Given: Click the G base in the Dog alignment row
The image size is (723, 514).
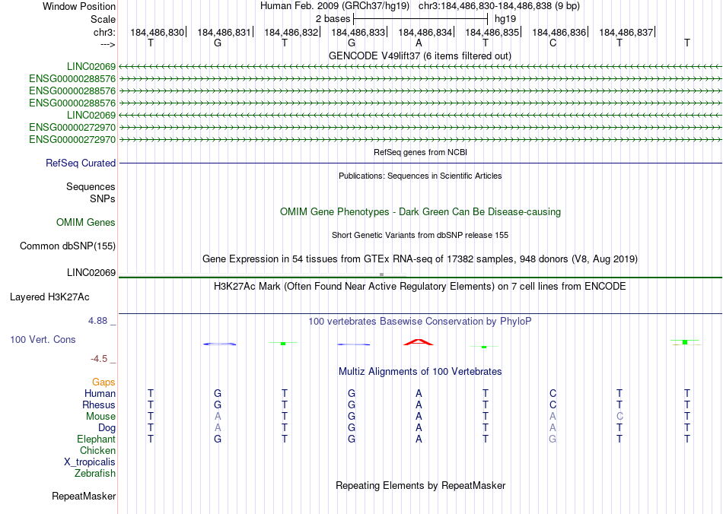Looking at the screenshot, I should (x=352, y=428).
